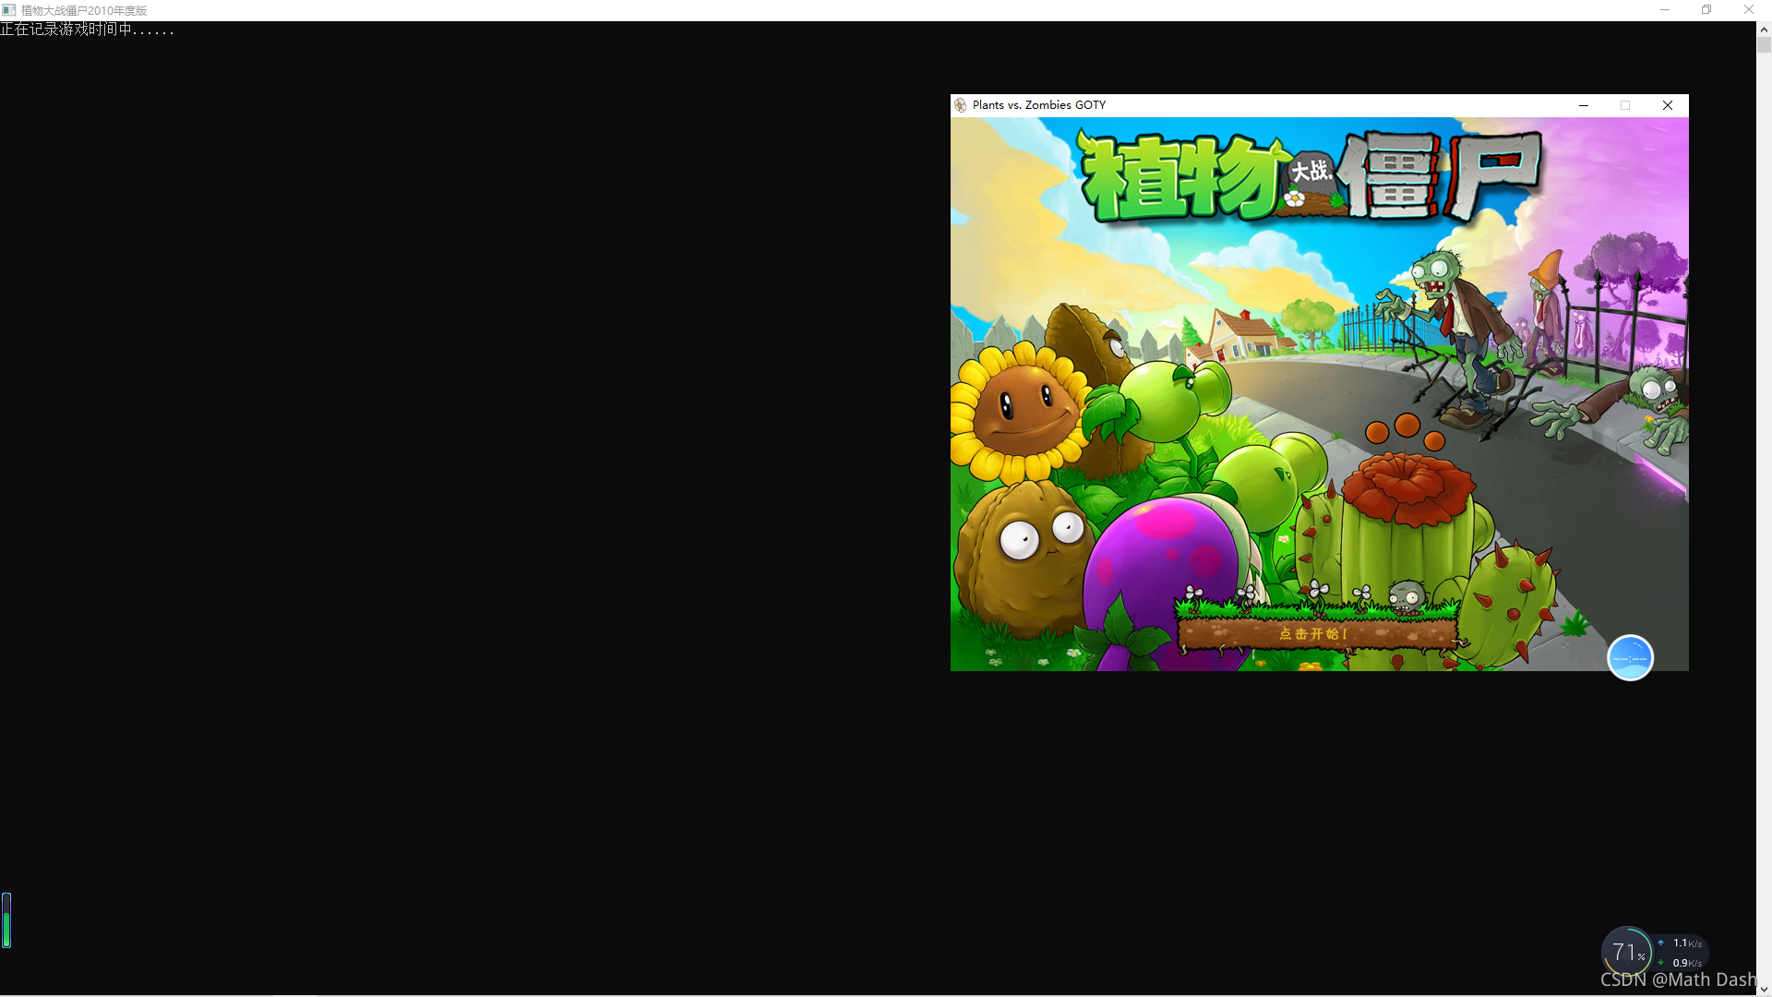Close the outer console window
1772x997 pixels.
click(x=1749, y=10)
